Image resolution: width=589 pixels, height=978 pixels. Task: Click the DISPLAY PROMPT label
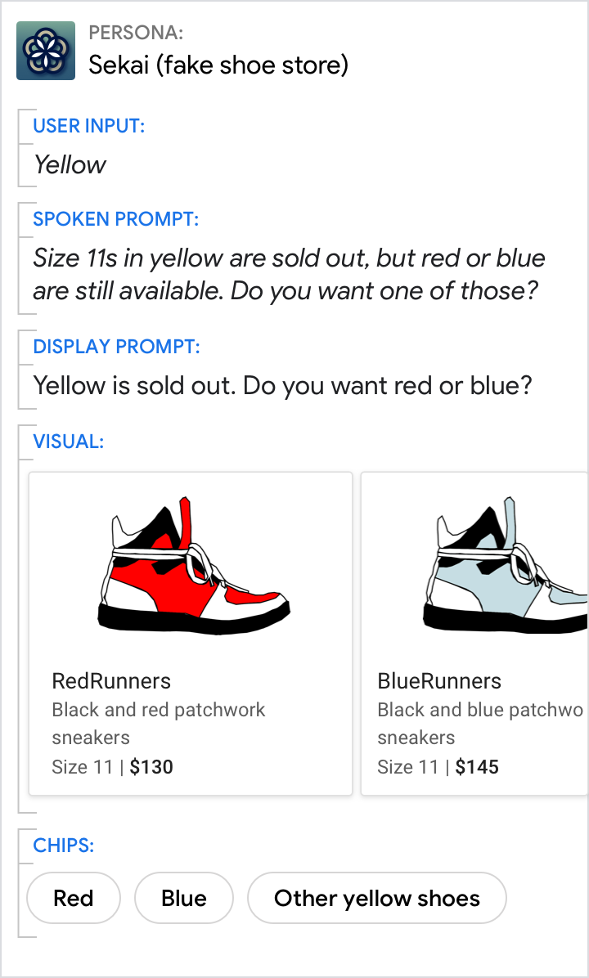pyautogui.click(x=116, y=347)
